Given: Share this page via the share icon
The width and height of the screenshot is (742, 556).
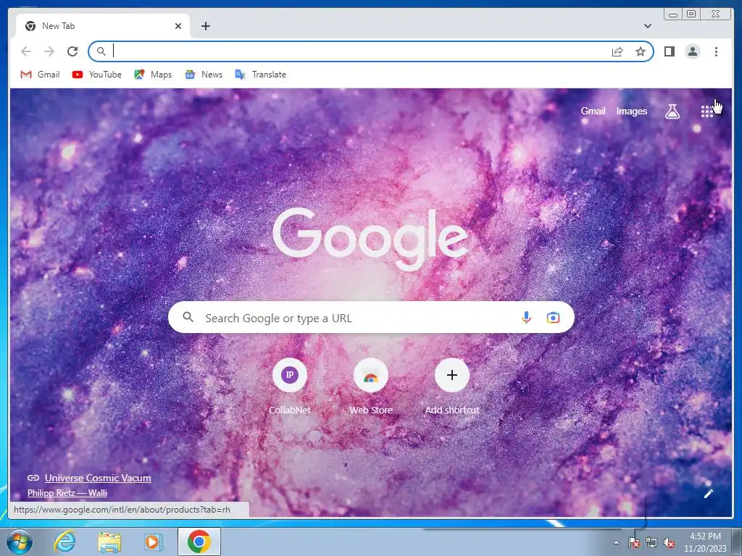Looking at the screenshot, I should (617, 51).
